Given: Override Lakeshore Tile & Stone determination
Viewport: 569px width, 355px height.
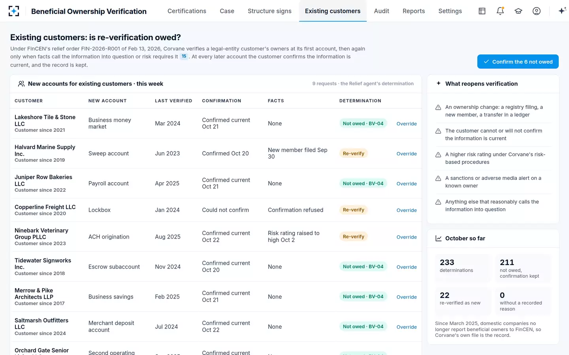Looking at the screenshot, I should [407, 124].
